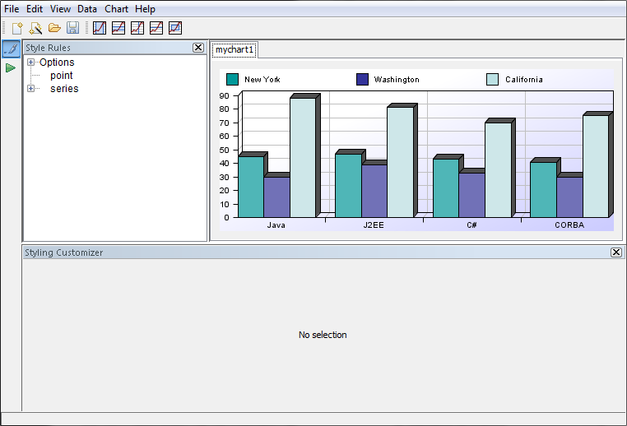Switch to the mychart1 tab
This screenshot has width=627, height=426.
(x=235, y=50)
